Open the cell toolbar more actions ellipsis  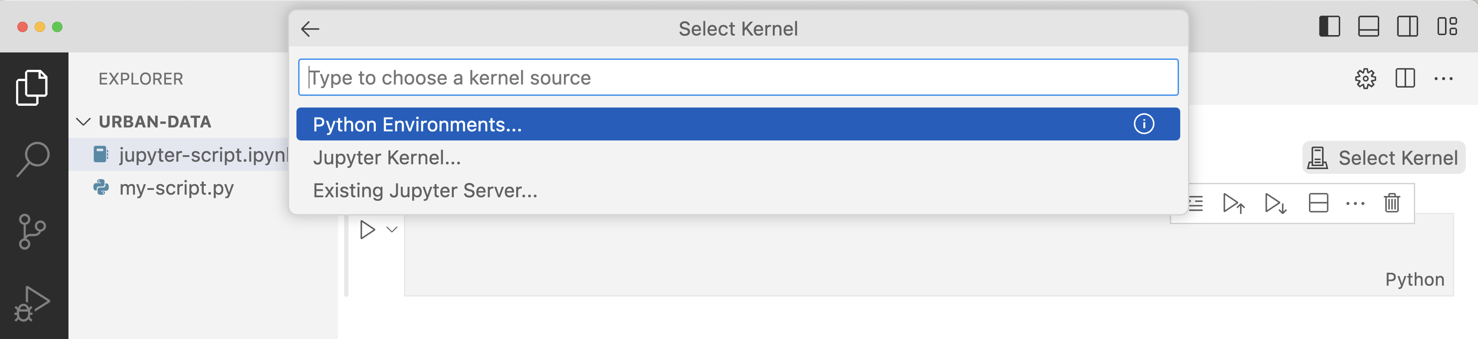pyautogui.click(x=1354, y=203)
